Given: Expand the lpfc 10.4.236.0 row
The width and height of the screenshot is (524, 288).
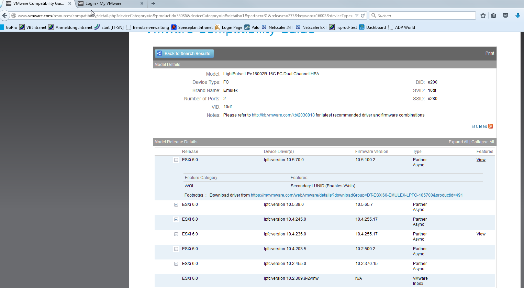Looking at the screenshot, I should tap(176, 234).
